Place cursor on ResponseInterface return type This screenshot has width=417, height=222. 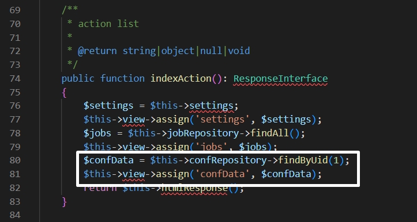click(x=280, y=79)
